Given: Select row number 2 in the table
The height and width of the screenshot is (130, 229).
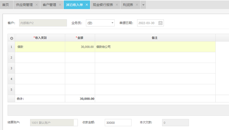Looking at the screenshot, I should [x=11, y=57].
